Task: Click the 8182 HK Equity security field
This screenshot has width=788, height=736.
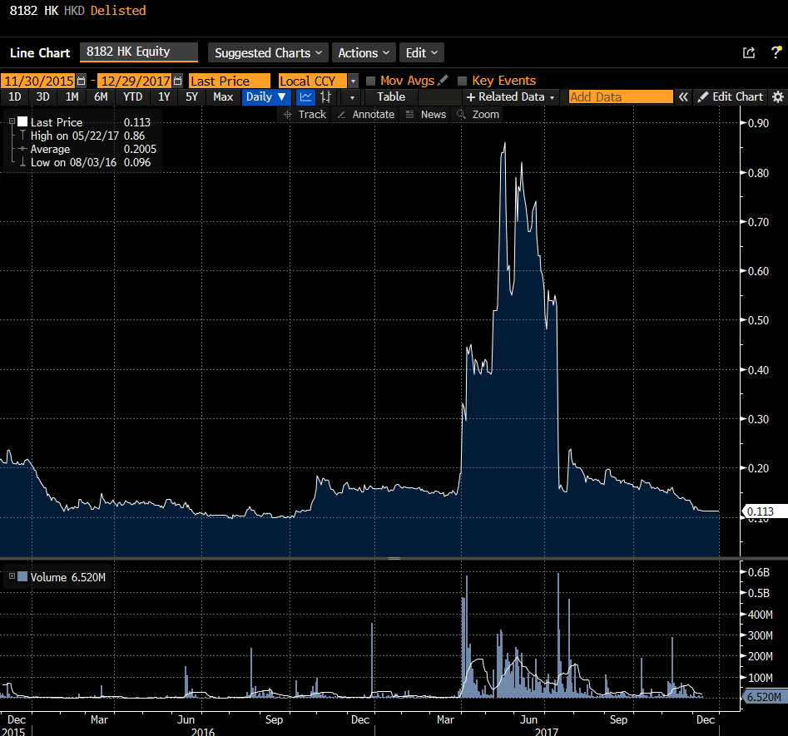Action: pyautogui.click(x=139, y=52)
